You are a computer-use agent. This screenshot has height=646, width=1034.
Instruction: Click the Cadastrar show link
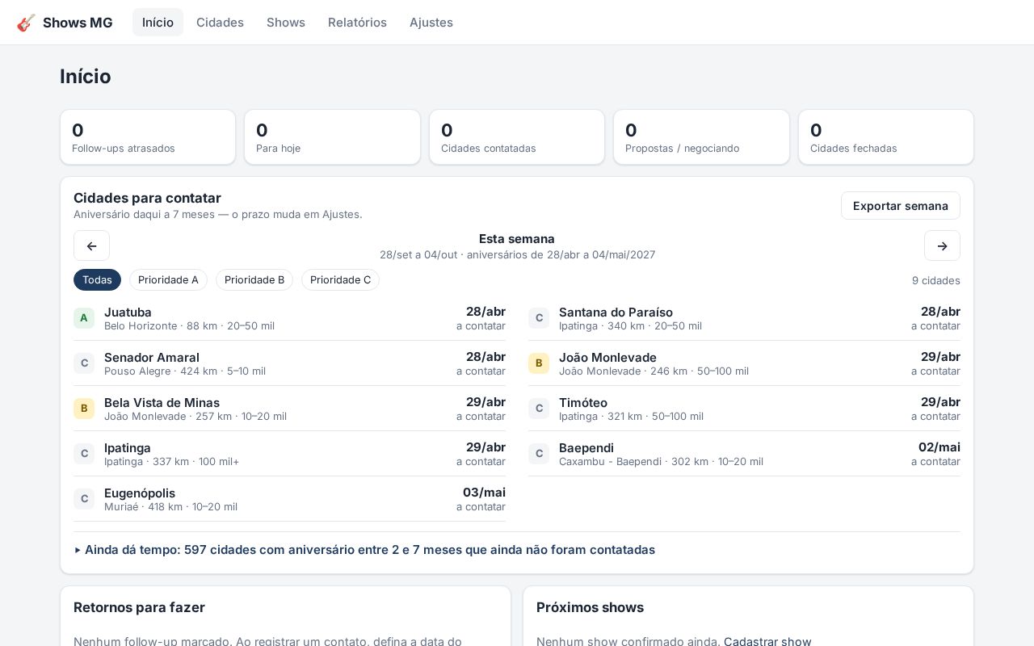pos(767,641)
